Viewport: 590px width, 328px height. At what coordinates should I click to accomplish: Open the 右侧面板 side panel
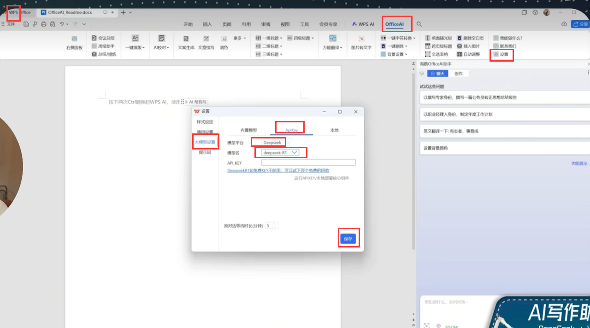pyautogui.click(x=74, y=43)
